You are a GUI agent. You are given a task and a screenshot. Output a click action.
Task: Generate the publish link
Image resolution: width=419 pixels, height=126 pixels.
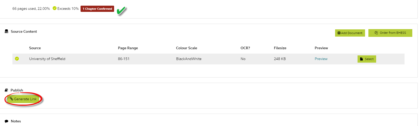click(x=23, y=99)
